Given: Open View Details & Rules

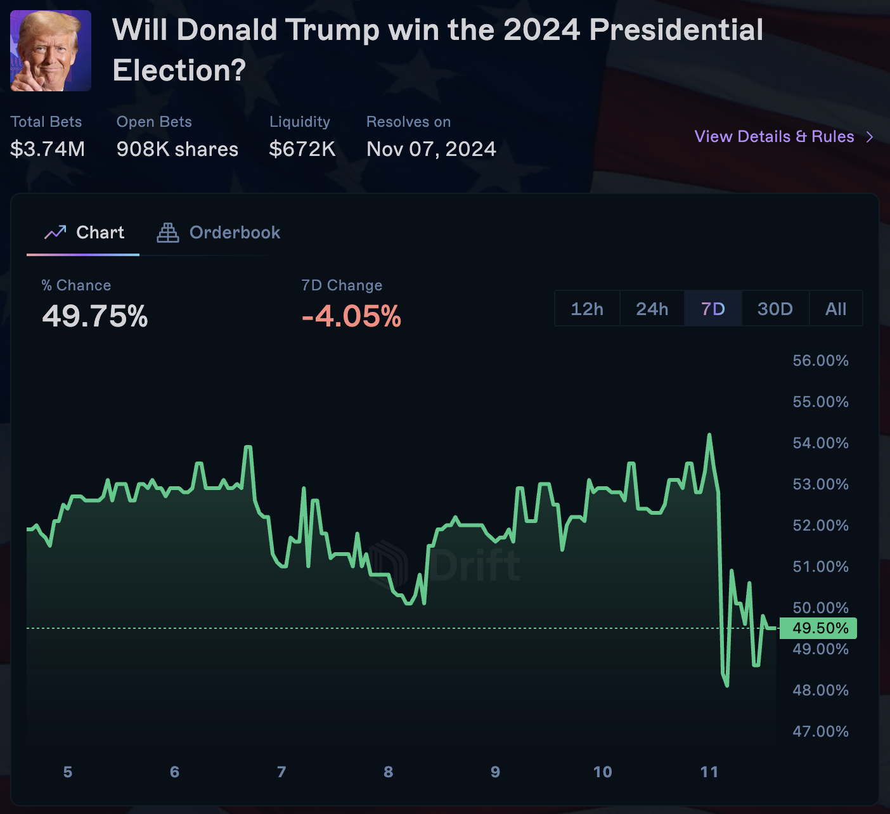Looking at the screenshot, I should tap(774, 136).
